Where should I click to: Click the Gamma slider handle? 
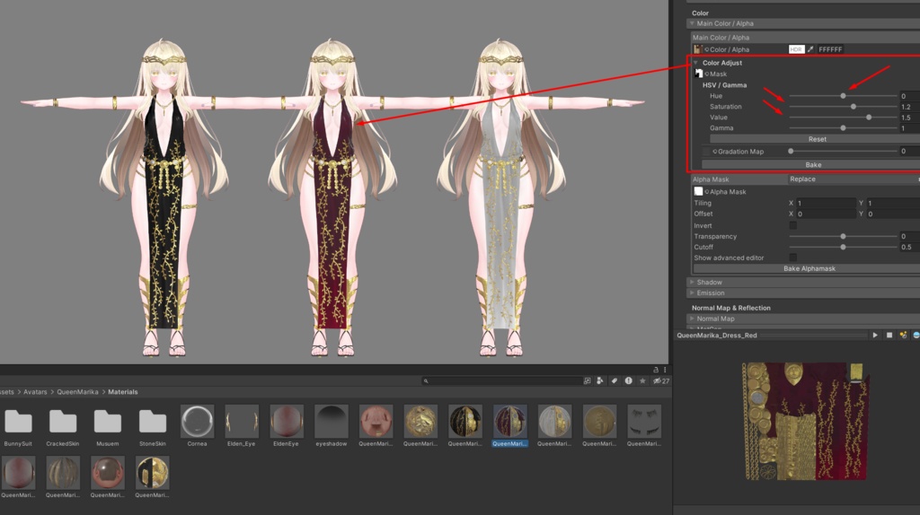tap(843, 127)
